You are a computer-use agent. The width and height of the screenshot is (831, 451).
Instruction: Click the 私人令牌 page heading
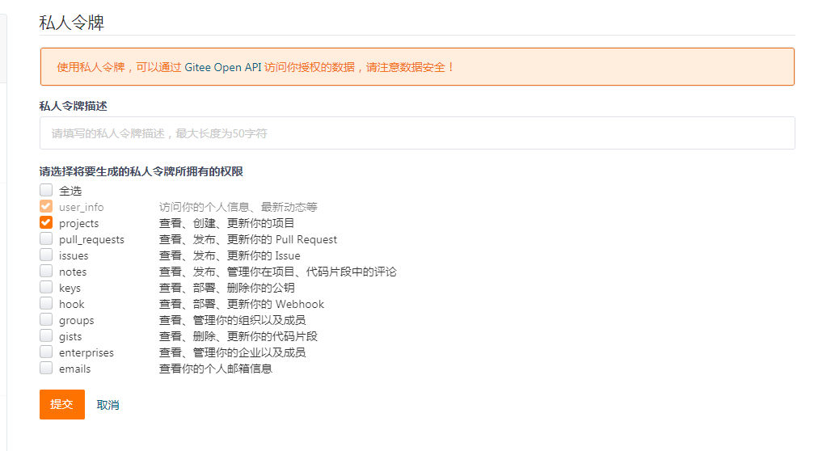pos(72,23)
